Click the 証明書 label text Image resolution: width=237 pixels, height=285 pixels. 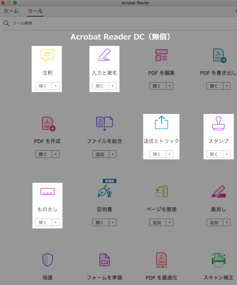tap(104, 210)
